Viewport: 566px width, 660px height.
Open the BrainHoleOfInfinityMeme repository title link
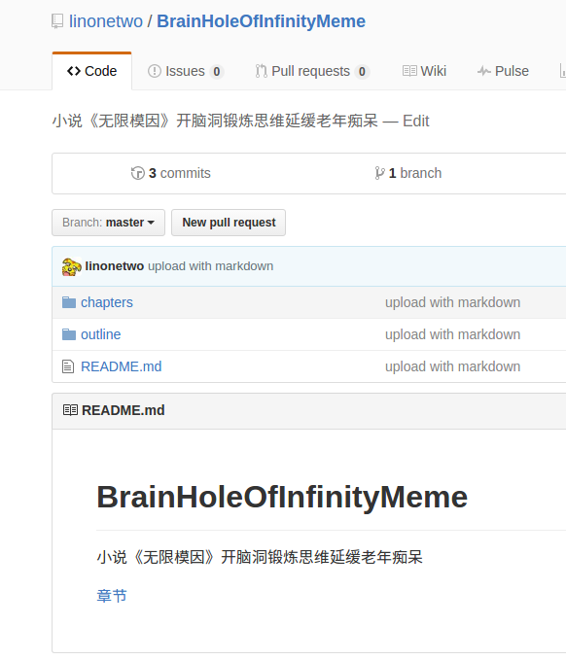click(261, 21)
